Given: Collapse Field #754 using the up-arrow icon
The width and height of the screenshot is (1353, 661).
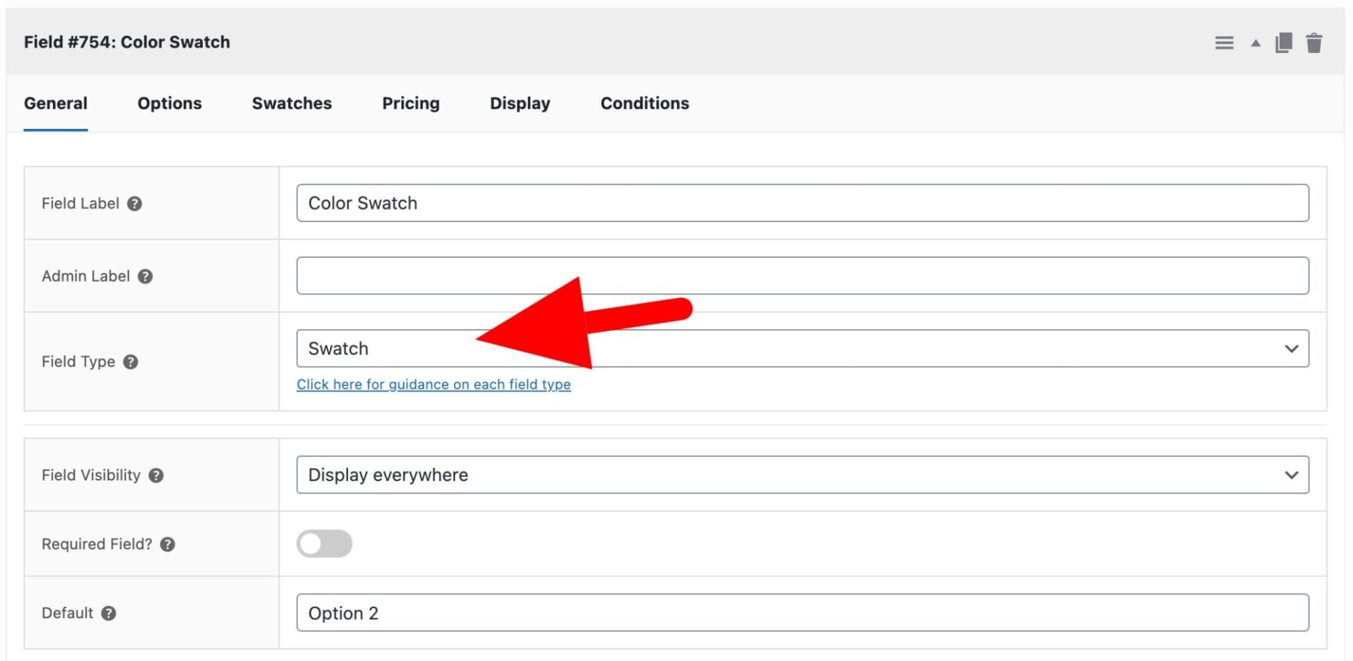Looking at the screenshot, I should point(1255,43).
